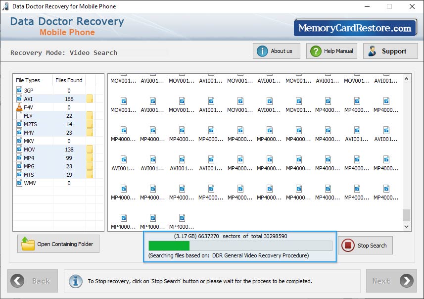The width and height of the screenshot is (424, 299).
Task: Click Open Containing Folder button
Action: coord(58,244)
